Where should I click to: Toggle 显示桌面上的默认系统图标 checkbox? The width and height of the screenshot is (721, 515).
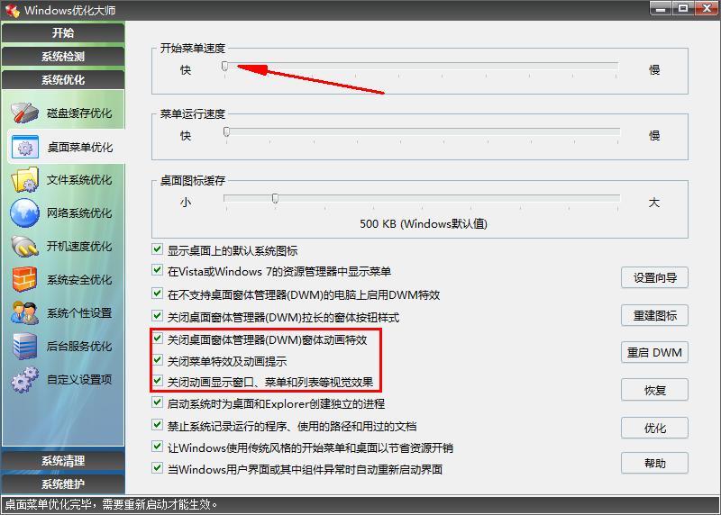pyautogui.click(x=157, y=249)
